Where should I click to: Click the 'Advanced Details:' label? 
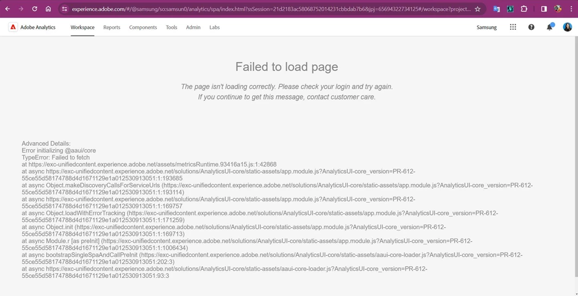[46, 144]
